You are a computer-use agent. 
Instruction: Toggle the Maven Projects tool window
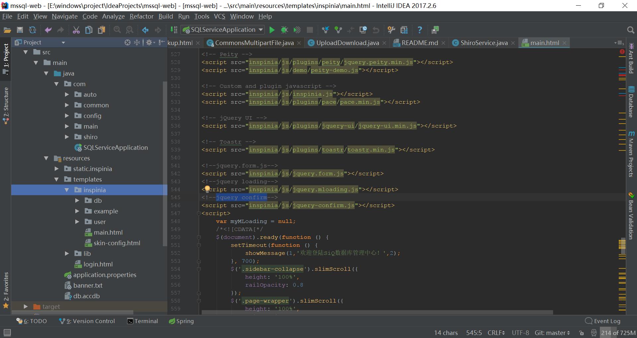[x=631, y=154]
